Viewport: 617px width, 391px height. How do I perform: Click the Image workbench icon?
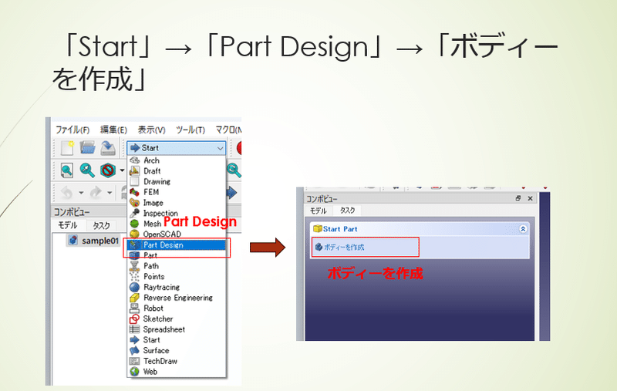[x=134, y=203]
